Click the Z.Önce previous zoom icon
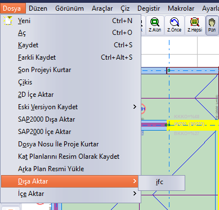 pyautogui.click(x=174, y=25)
